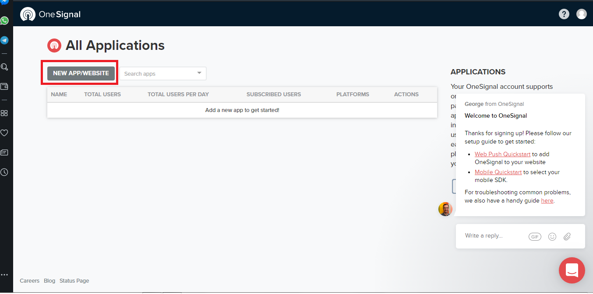Click 'George from OneSignal' sender name

tap(494, 104)
